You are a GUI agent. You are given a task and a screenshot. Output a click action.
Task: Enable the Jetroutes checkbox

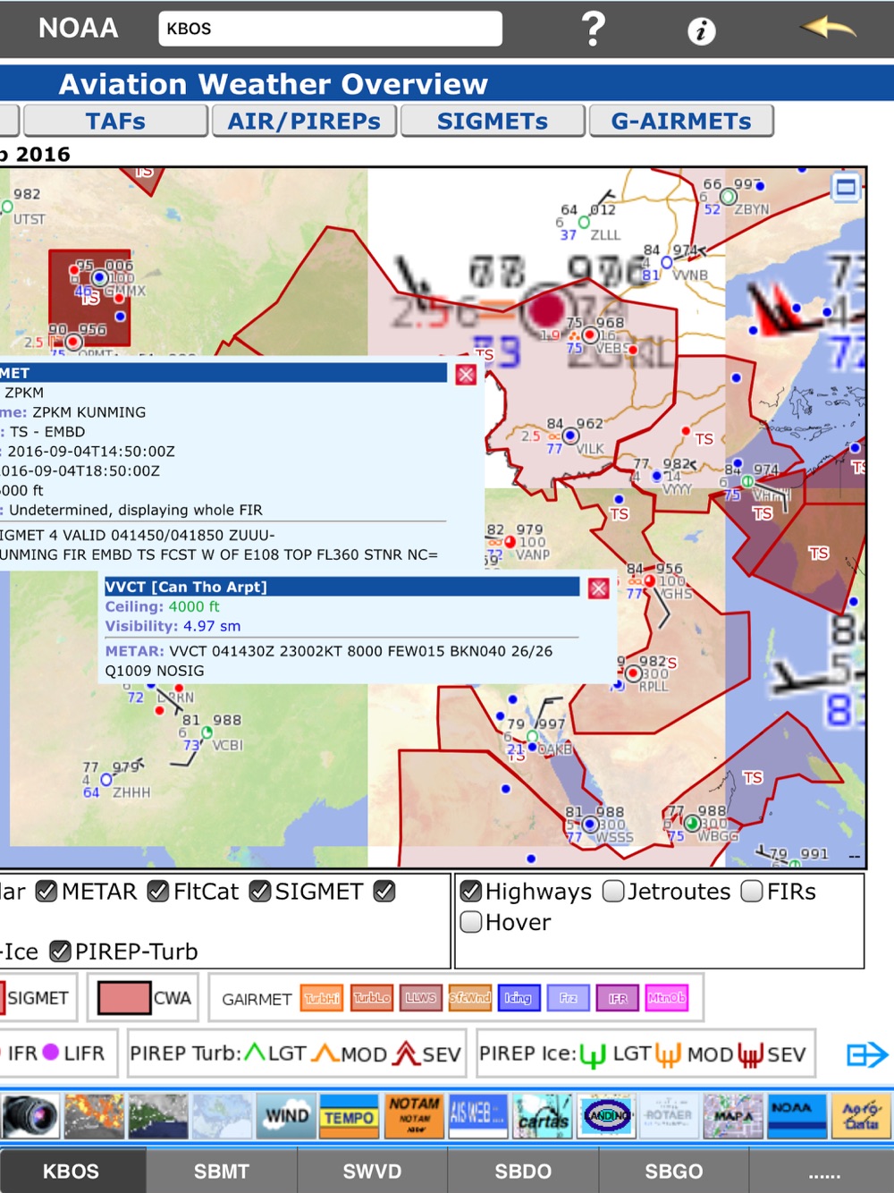click(613, 892)
